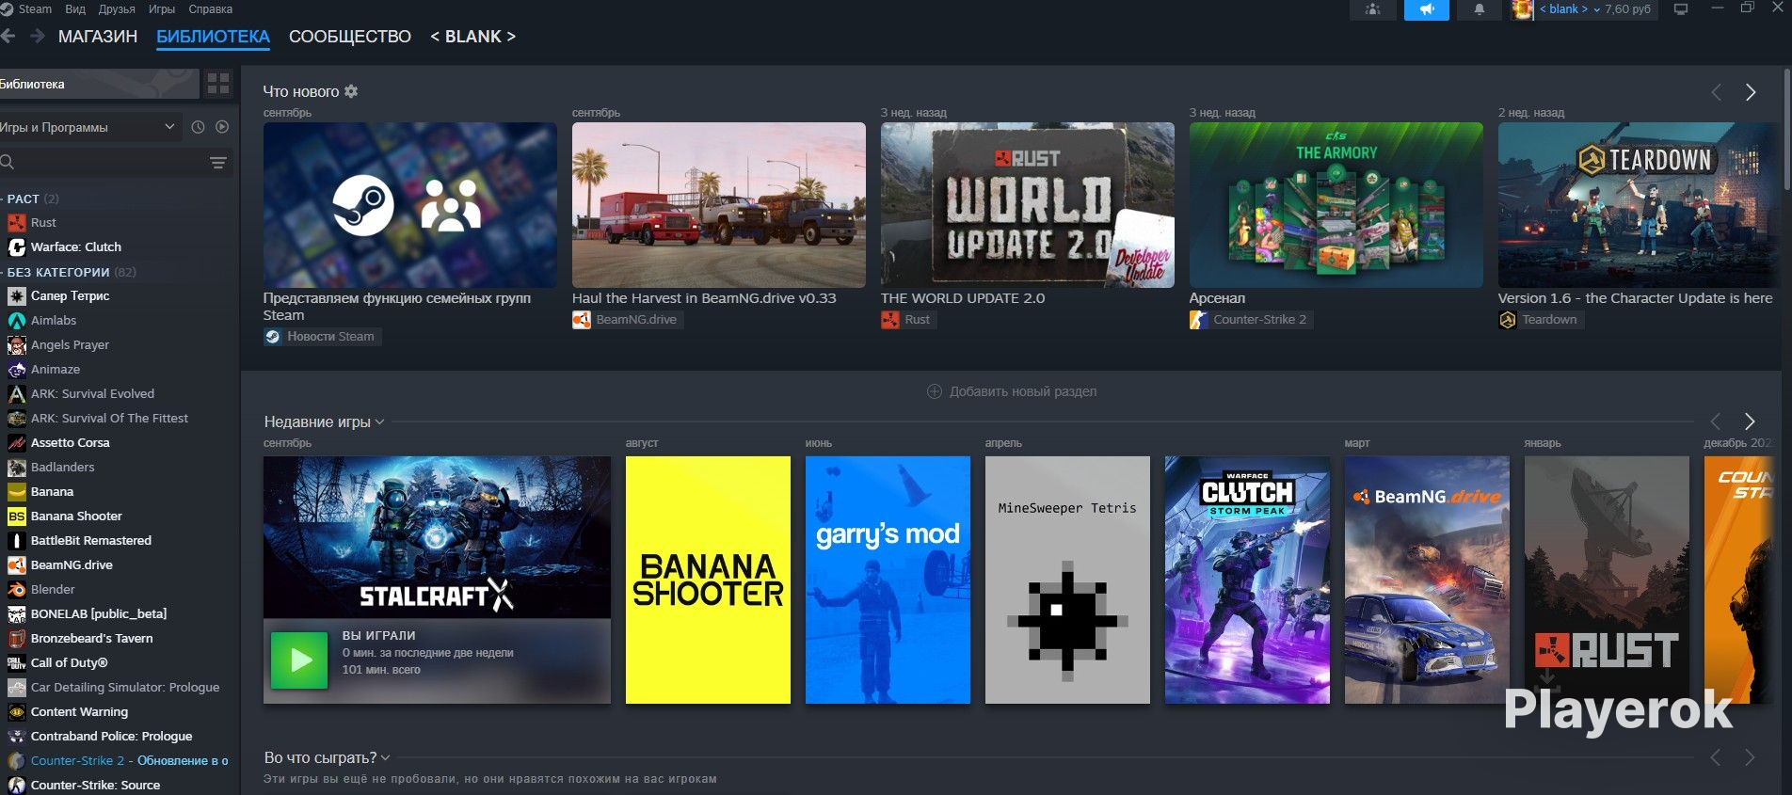Show previous recent games with left arrow

coord(1716,421)
